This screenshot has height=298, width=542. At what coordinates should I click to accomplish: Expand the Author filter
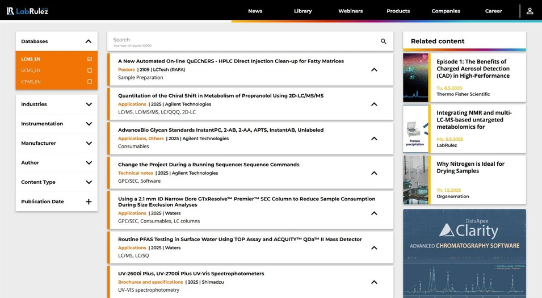pyautogui.click(x=89, y=163)
